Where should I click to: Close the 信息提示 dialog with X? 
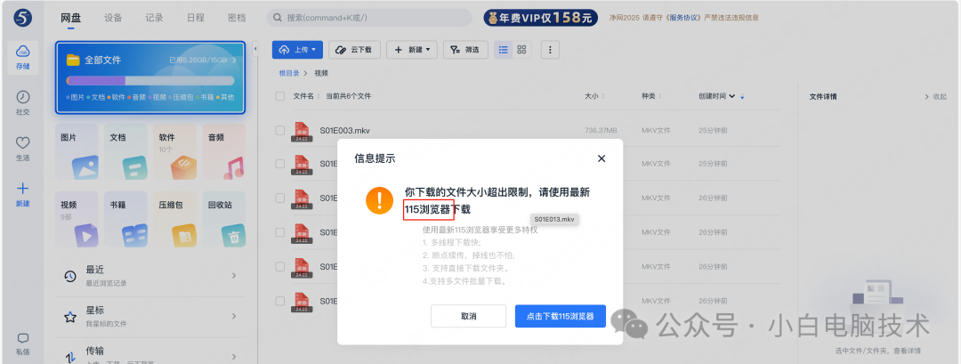pyautogui.click(x=602, y=158)
